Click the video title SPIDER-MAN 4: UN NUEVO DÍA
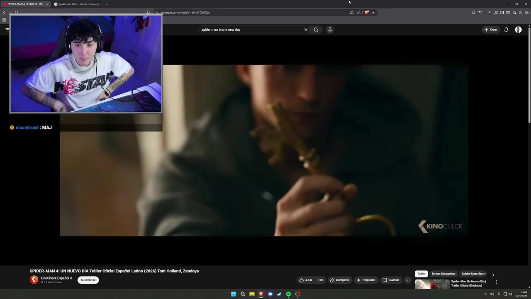Viewport: 531px width, 299px height. [x=114, y=271]
